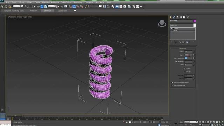Activate the Select and Scale tool
The width and height of the screenshot is (224, 126).
click(x=46, y=6)
